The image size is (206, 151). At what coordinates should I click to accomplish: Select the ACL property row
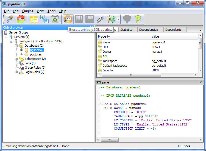pyautogui.click(x=147, y=56)
